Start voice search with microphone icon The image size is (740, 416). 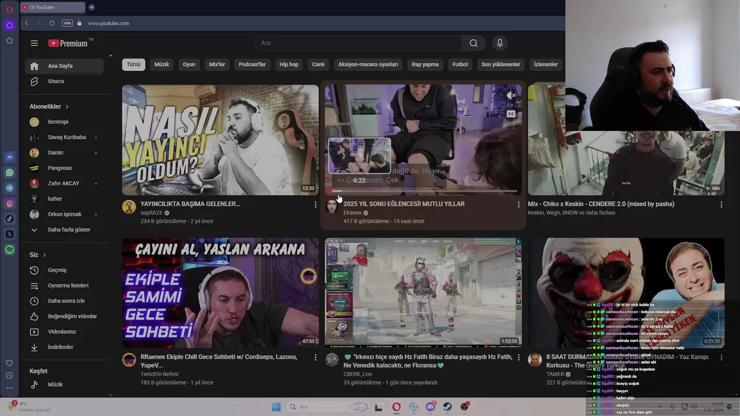(500, 43)
